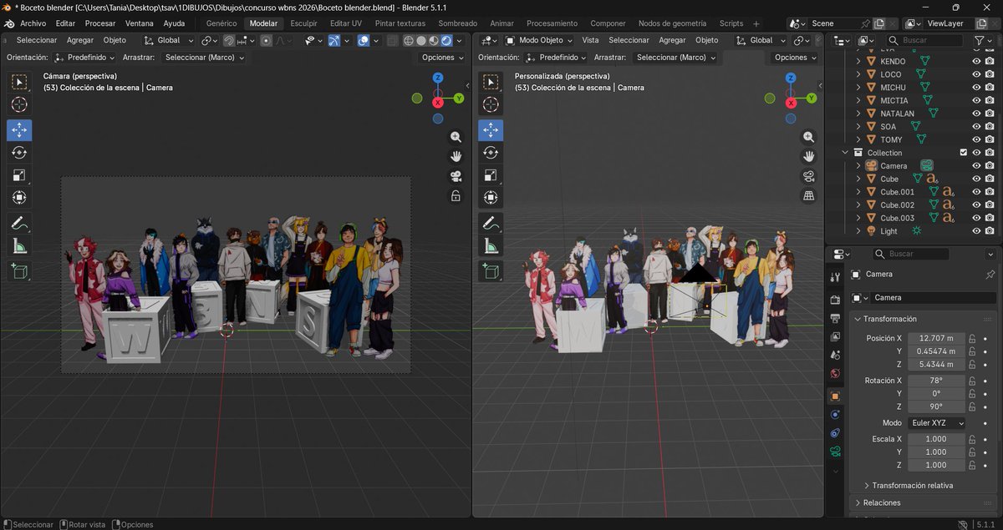
Task: Select the Move tool in left viewport
Action: click(x=19, y=130)
